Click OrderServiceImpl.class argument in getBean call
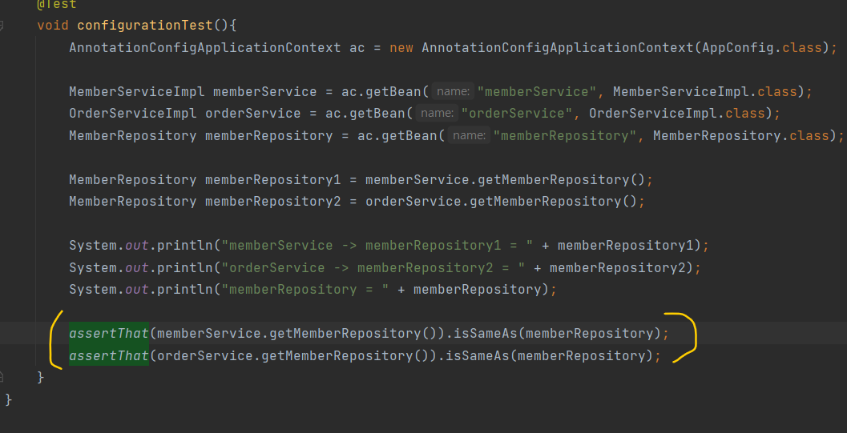This screenshot has height=433, width=847. point(677,114)
